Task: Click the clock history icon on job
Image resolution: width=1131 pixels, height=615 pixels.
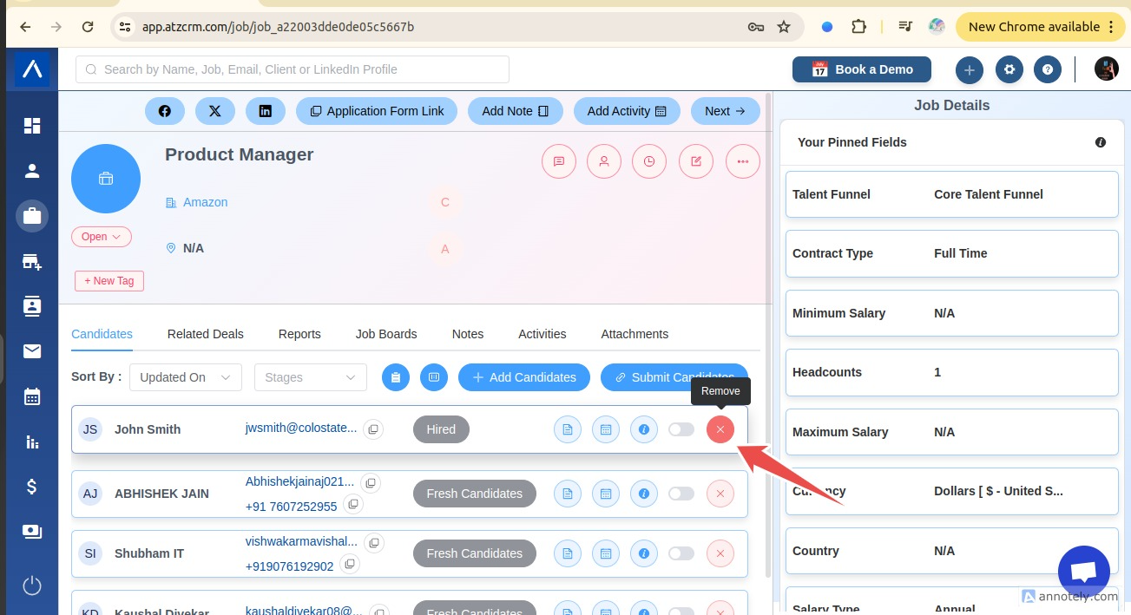Action: coord(649,161)
